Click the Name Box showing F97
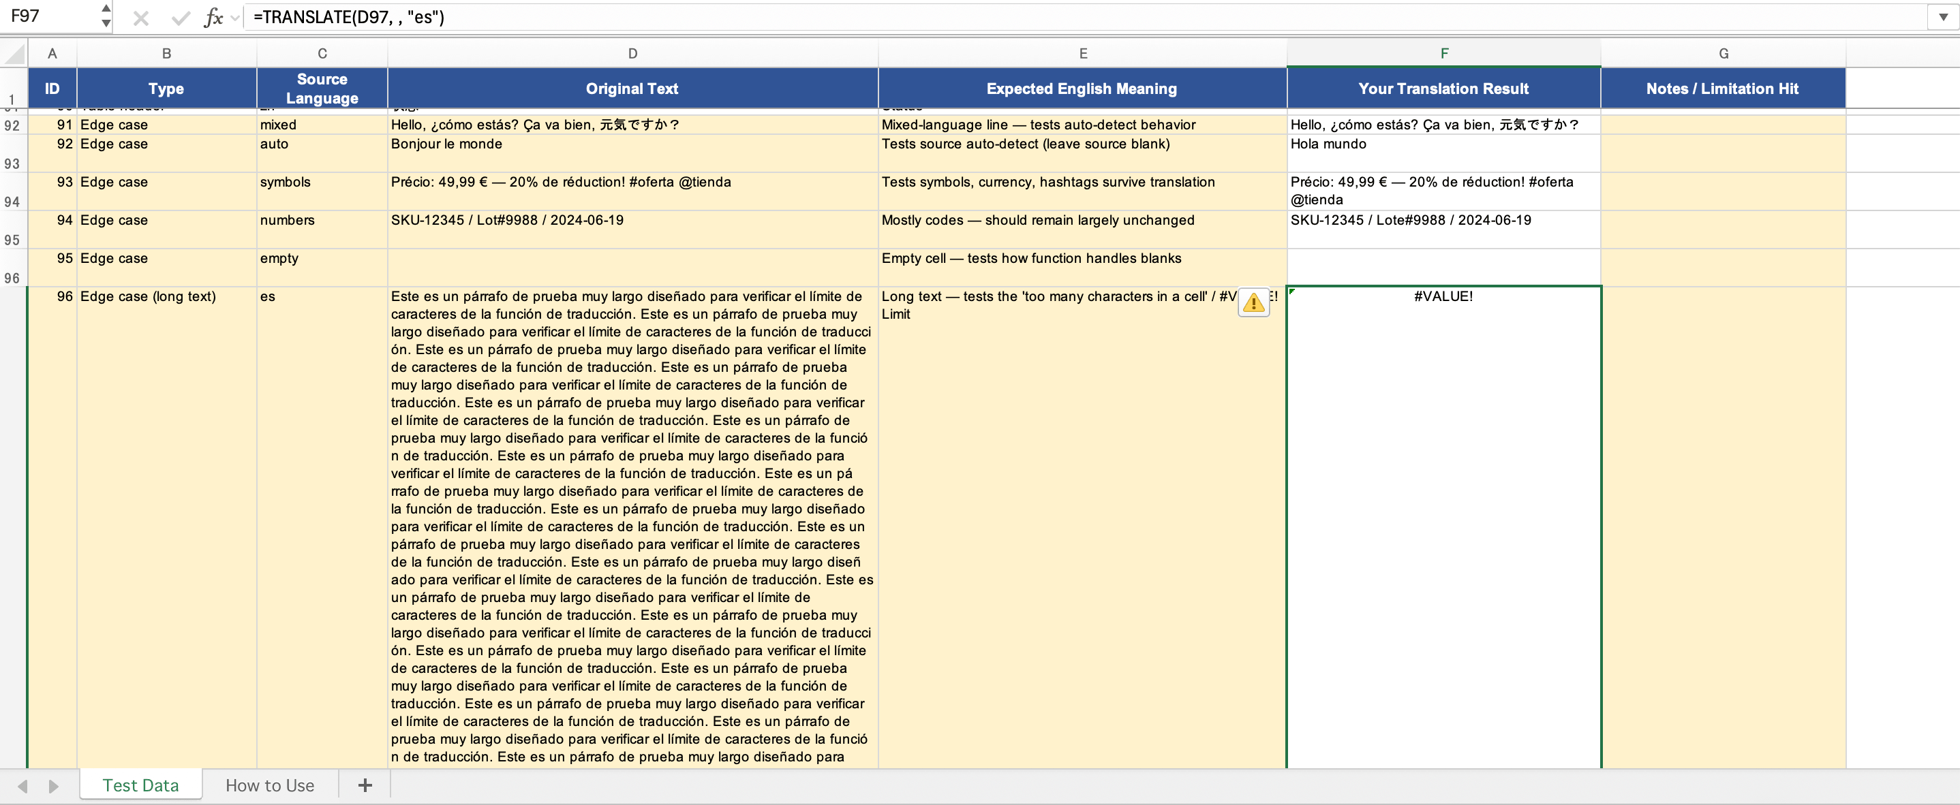The image size is (1960, 805). pyautogui.click(x=52, y=16)
